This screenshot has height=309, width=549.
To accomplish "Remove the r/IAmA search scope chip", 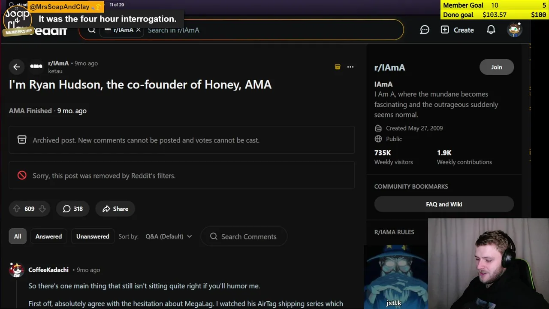I will pos(138,30).
